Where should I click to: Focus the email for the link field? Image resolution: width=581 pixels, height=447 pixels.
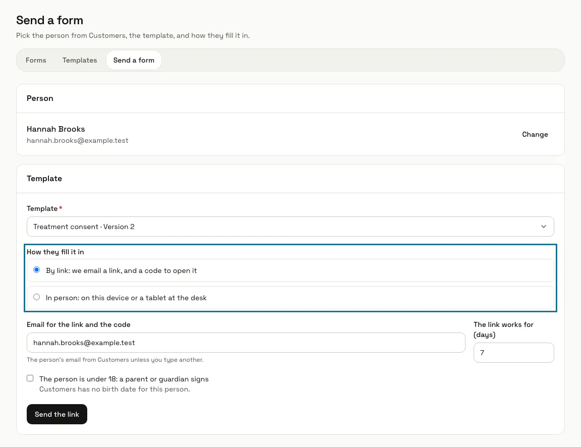[x=246, y=343]
